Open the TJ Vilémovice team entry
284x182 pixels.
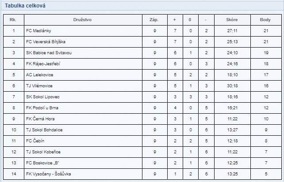tap(39, 85)
